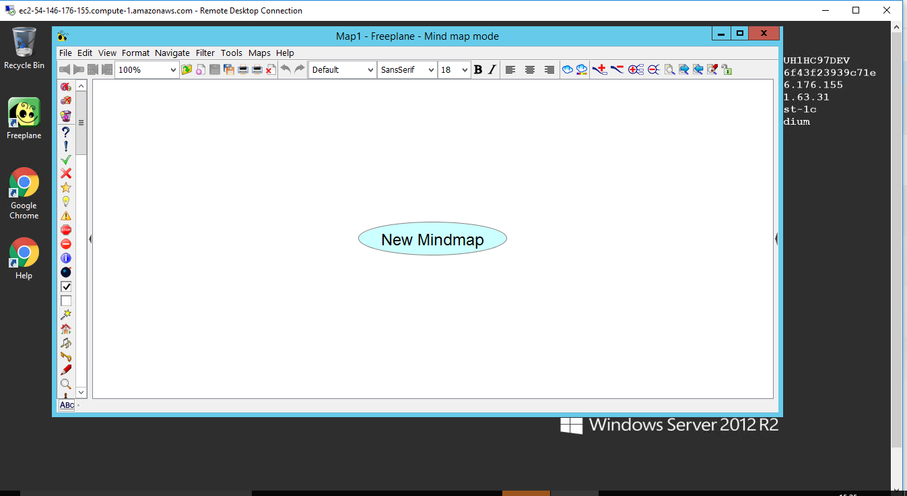Click the cloud icon in toolbar
Viewport: 907px width, 496px height.
click(568, 69)
